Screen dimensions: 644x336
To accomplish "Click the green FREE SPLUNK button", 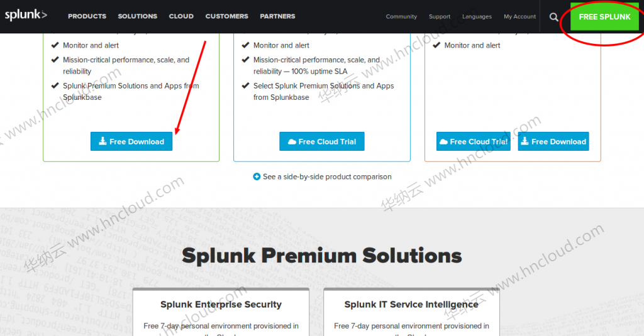I will tap(604, 17).
